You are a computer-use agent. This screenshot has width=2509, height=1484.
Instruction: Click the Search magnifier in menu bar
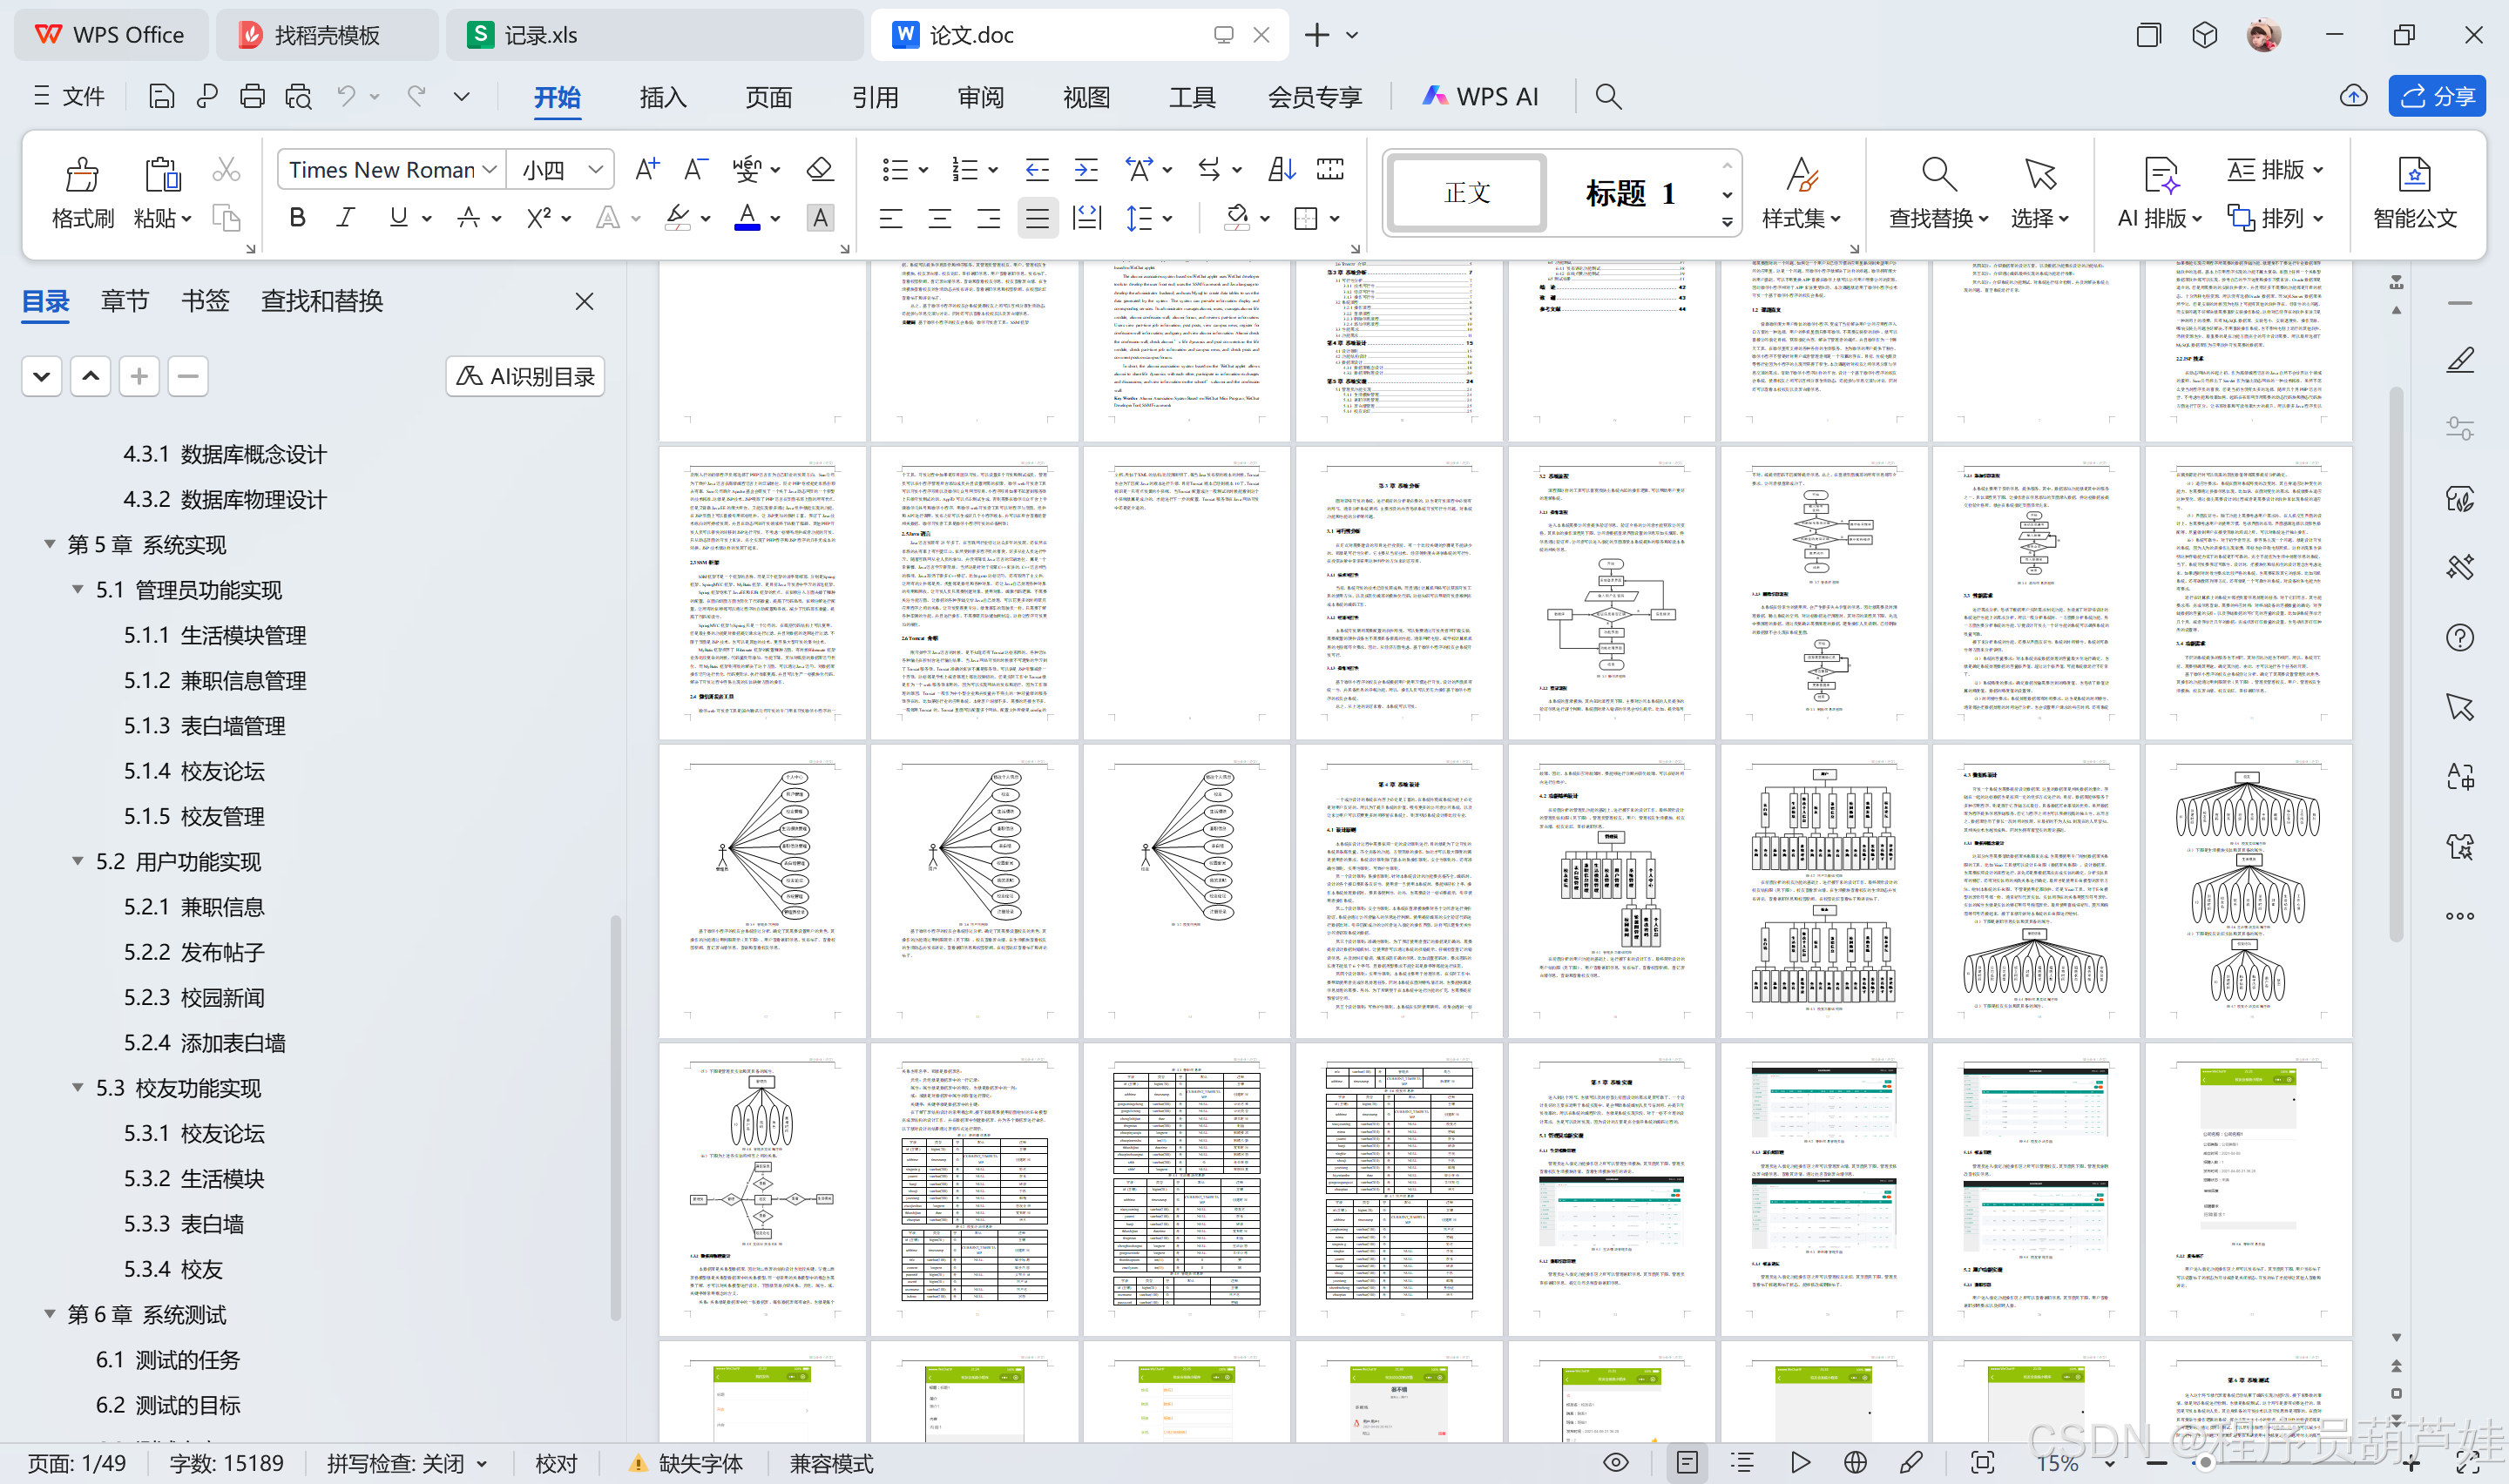[x=1608, y=96]
